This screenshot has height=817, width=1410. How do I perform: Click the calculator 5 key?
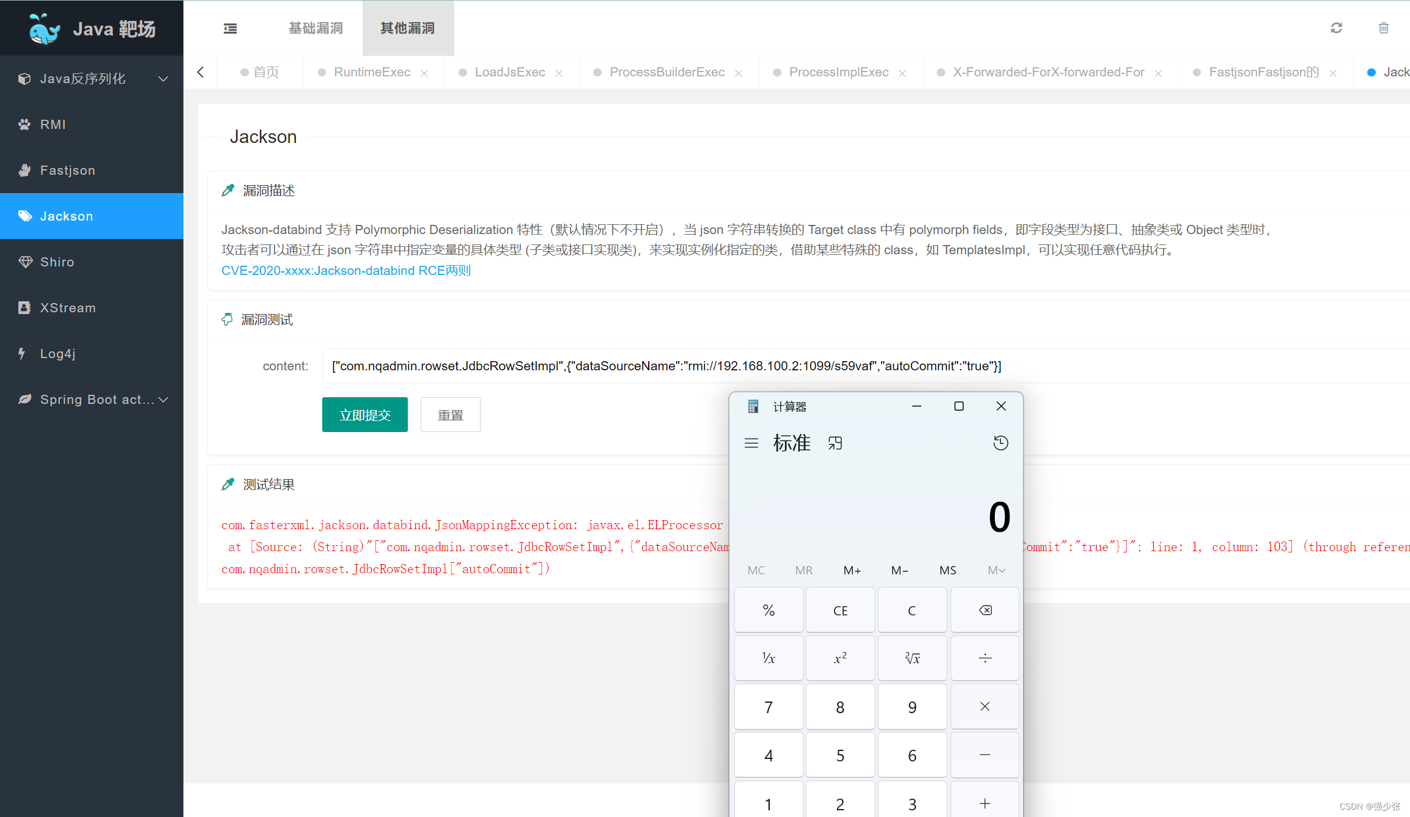point(840,755)
